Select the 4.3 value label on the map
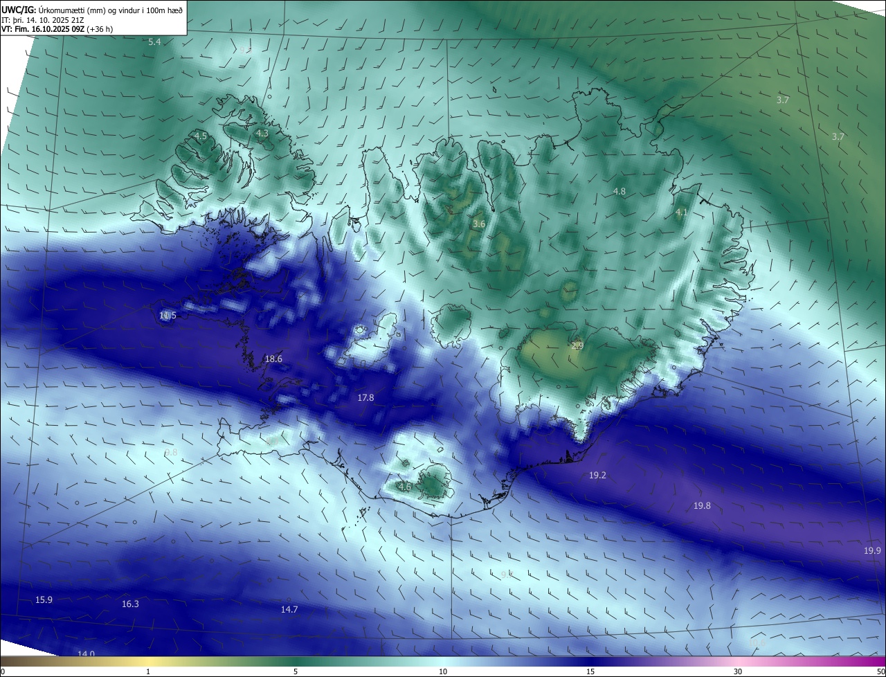The image size is (886, 677). pos(262,133)
